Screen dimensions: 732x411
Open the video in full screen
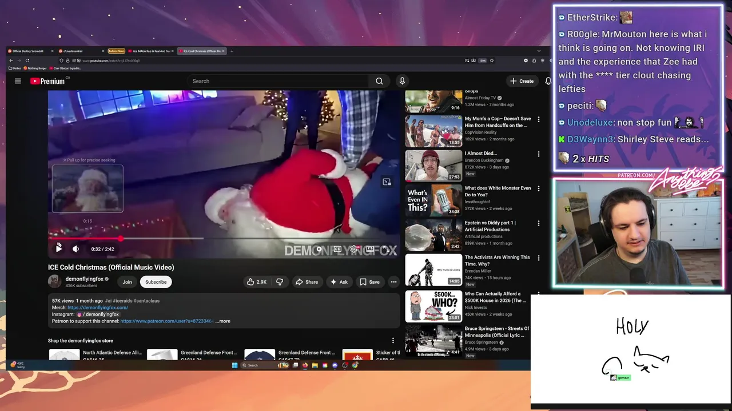click(386, 249)
